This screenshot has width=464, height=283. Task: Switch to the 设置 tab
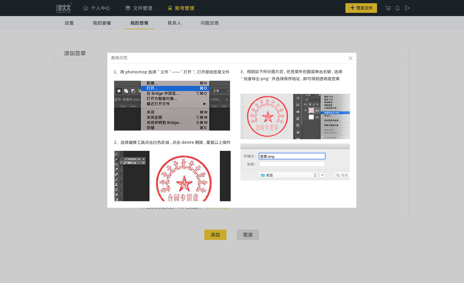click(x=69, y=23)
